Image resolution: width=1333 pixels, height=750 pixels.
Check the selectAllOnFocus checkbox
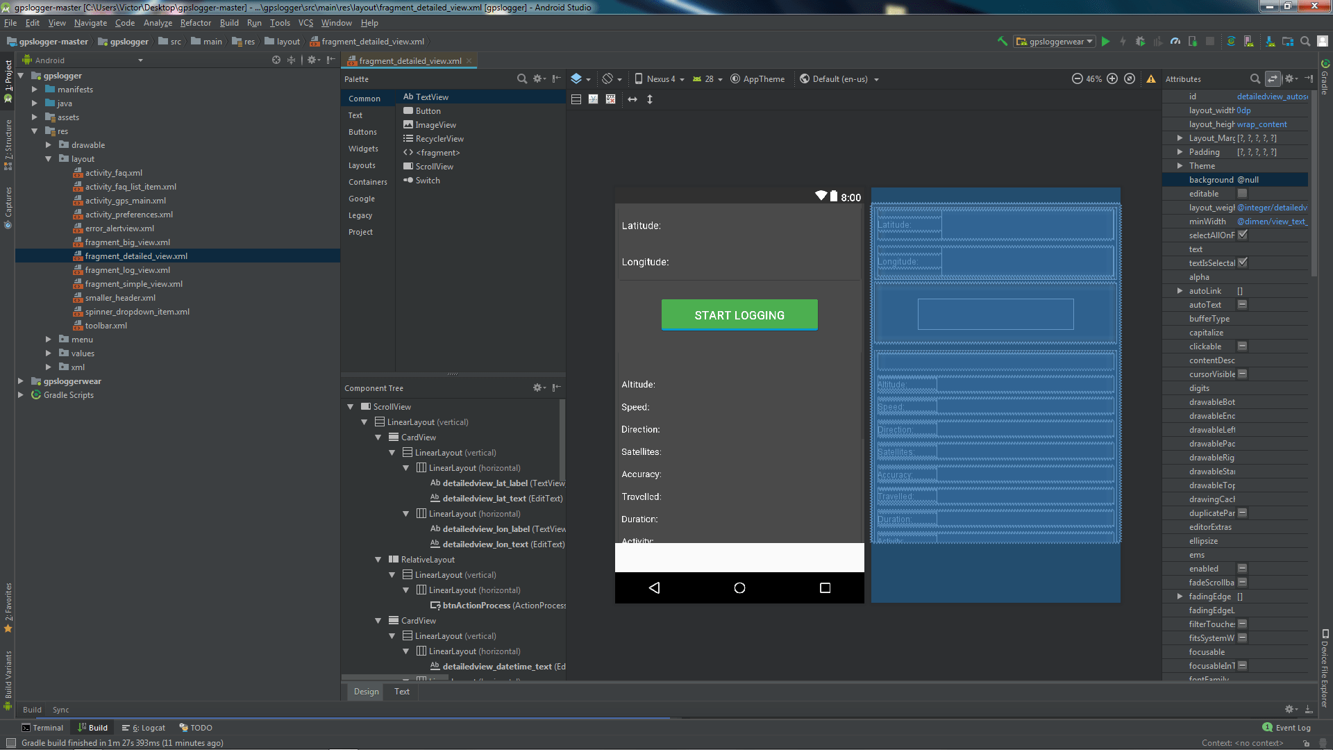coord(1243,235)
